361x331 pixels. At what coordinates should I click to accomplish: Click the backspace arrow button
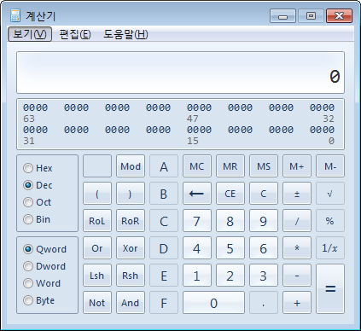pyautogui.click(x=197, y=194)
